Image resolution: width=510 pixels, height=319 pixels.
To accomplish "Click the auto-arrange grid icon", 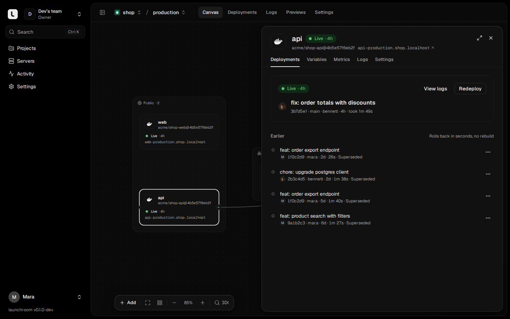I will pos(160,303).
